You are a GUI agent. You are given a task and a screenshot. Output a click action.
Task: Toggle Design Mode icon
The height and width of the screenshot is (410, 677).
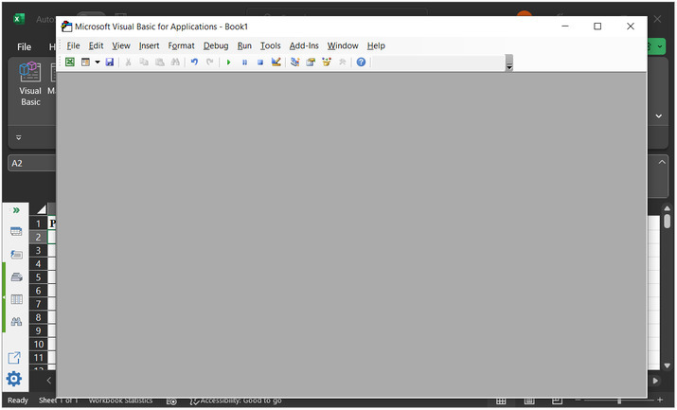276,62
